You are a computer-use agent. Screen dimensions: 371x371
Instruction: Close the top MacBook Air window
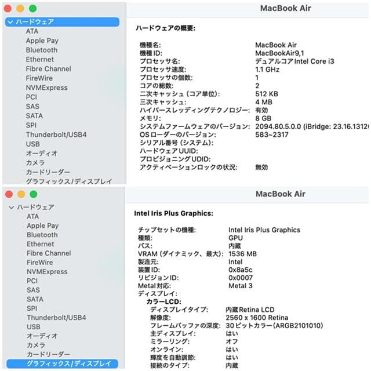(8, 9)
